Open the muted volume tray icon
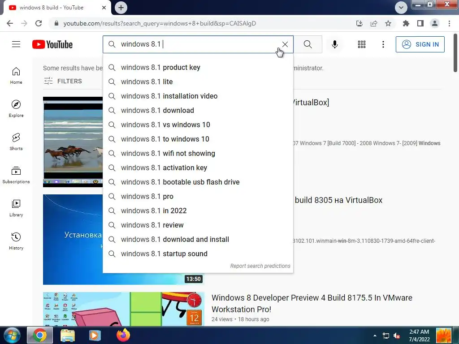This screenshot has height=344, width=459. (x=397, y=335)
